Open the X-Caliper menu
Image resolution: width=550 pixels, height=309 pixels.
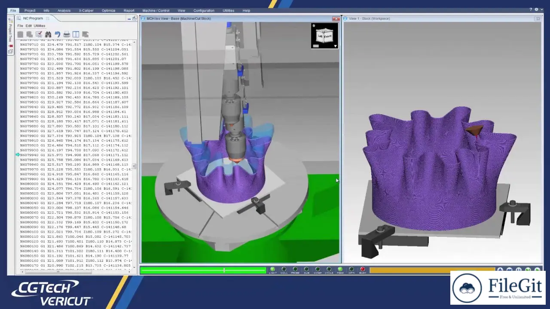[x=86, y=10]
